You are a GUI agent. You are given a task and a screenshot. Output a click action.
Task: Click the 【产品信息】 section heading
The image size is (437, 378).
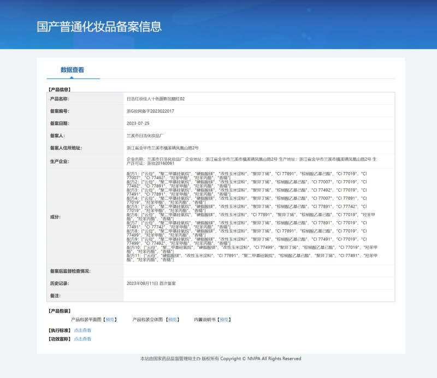pos(60,90)
